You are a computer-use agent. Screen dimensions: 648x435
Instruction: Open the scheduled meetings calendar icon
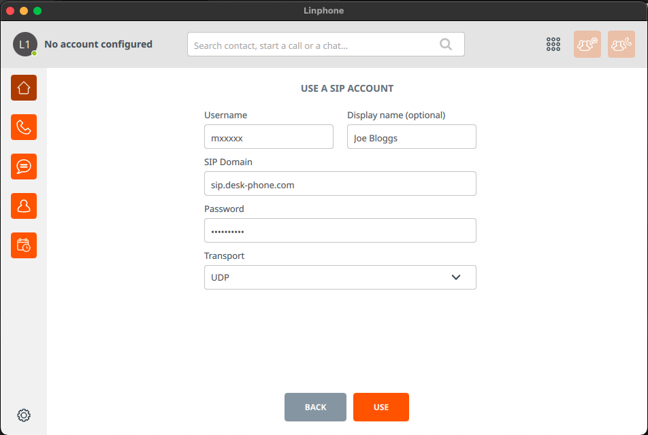pos(24,245)
